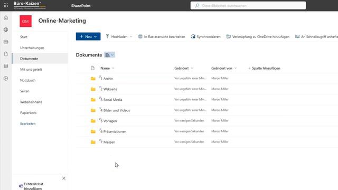Click the SharePoint header link
The height and width of the screenshot is (190, 338).
pos(81,6)
